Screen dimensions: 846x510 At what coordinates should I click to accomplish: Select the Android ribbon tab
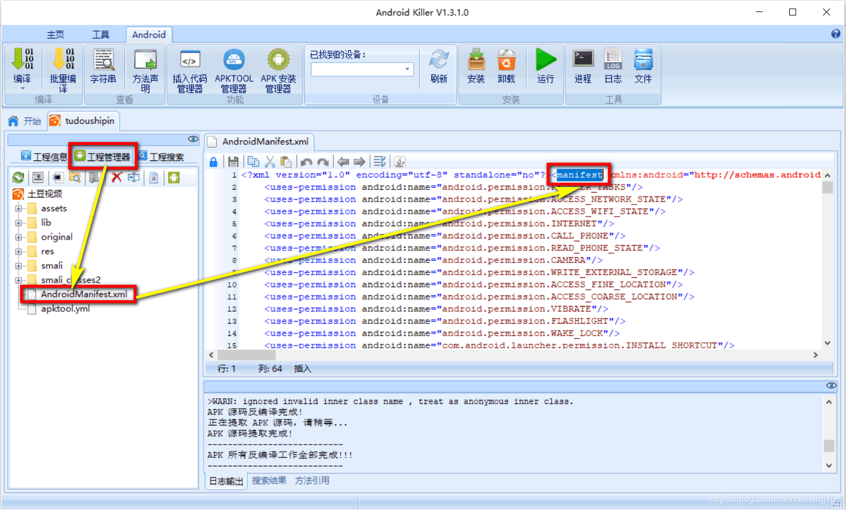(x=149, y=34)
